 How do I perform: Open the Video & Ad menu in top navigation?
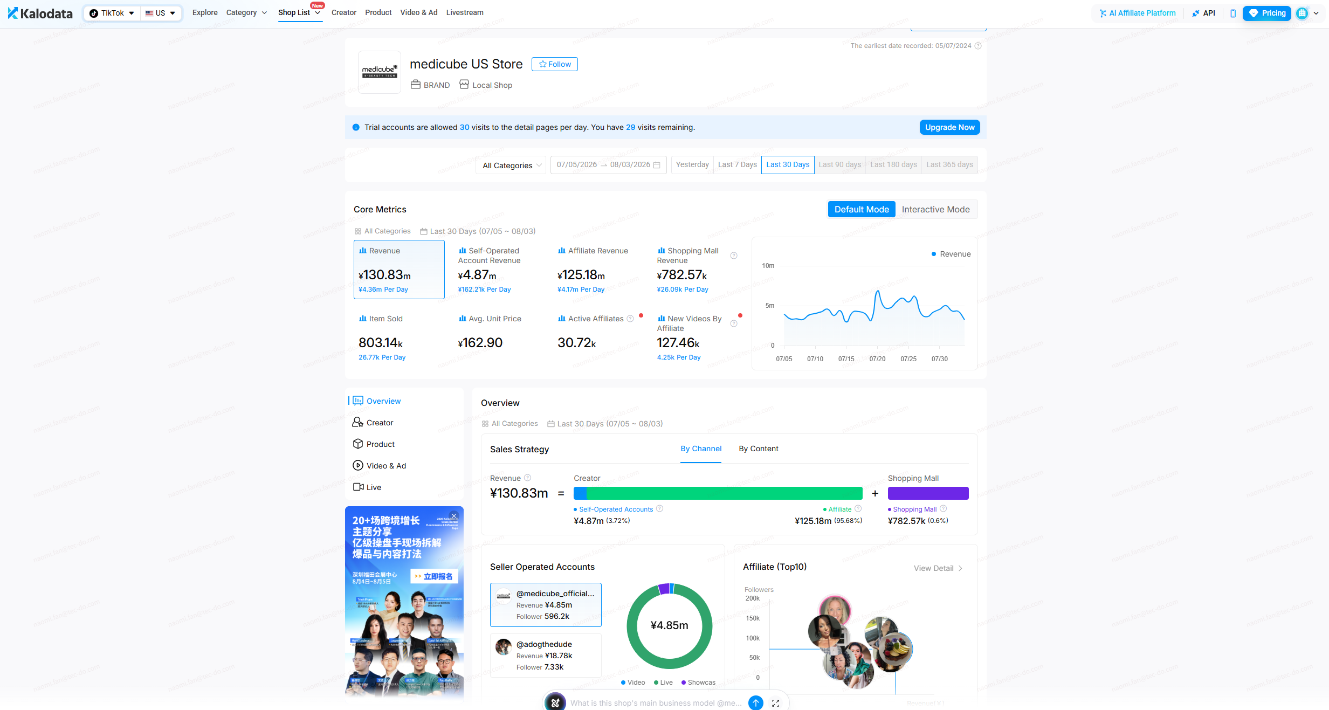[x=419, y=12]
